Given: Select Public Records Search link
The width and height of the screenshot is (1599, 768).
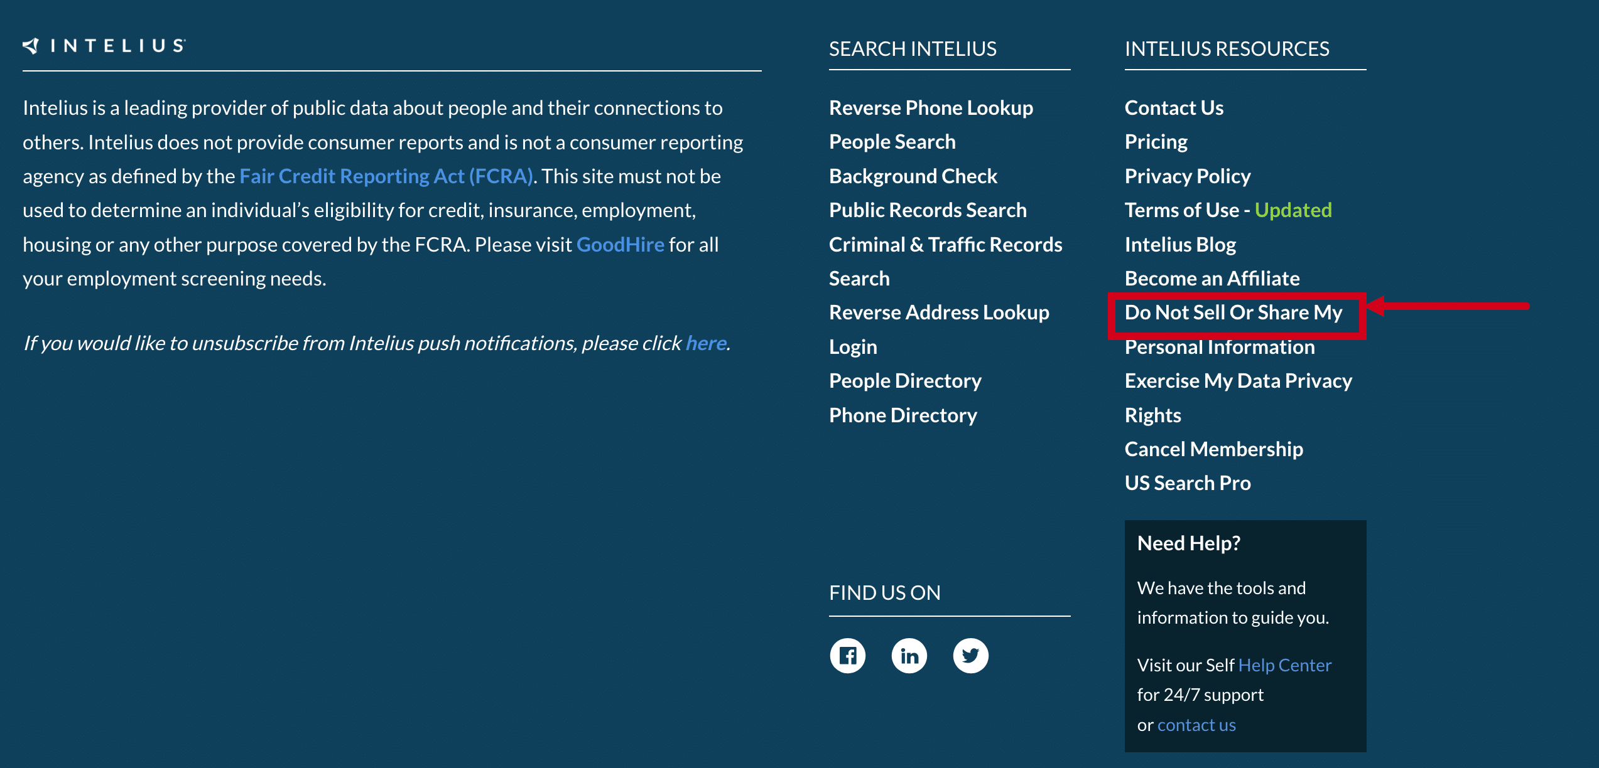Looking at the screenshot, I should coord(928,210).
